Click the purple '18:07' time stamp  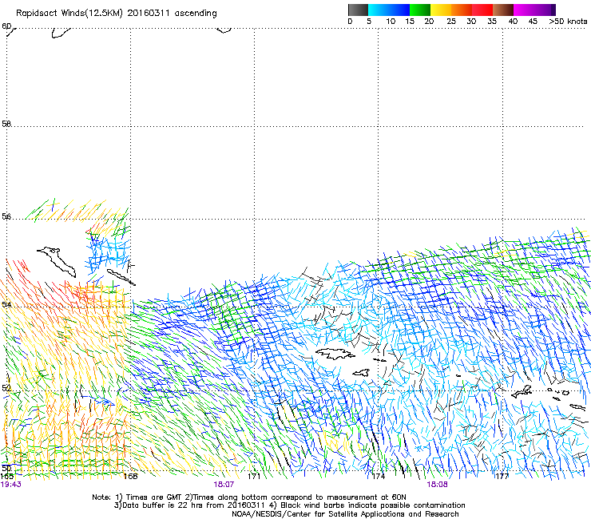click(x=224, y=485)
